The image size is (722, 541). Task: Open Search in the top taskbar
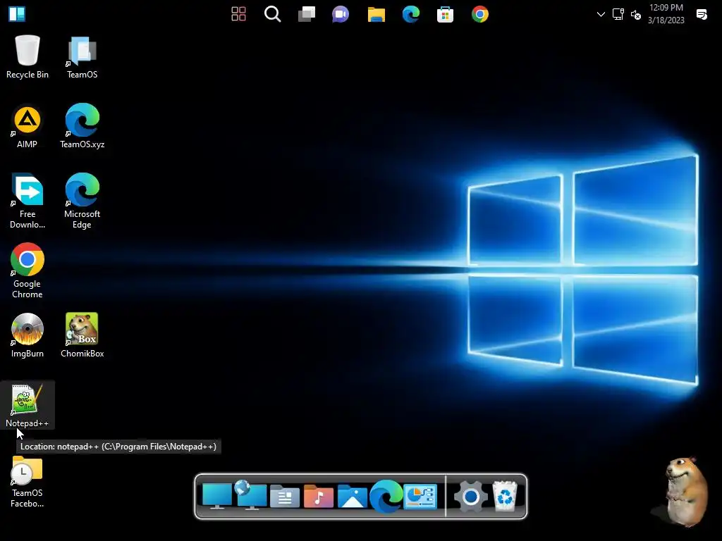pyautogui.click(x=273, y=14)
